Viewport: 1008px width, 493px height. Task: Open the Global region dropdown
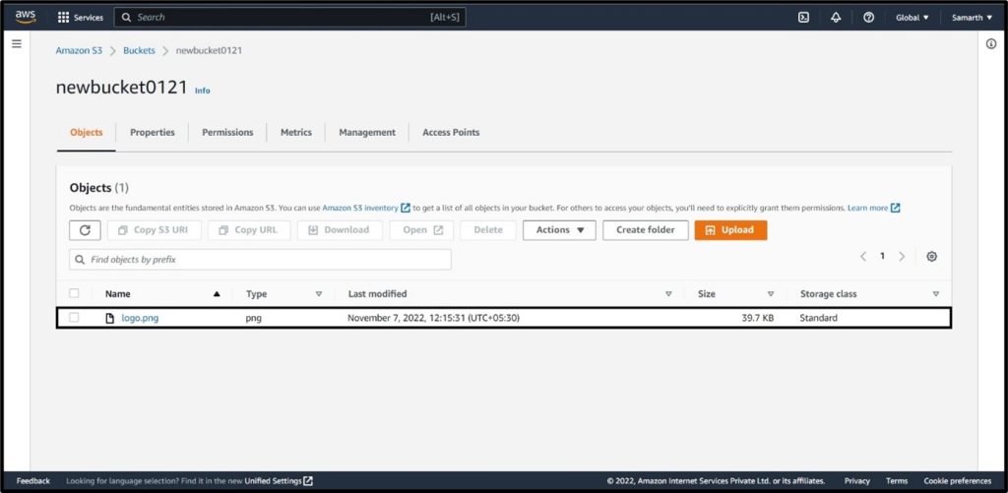click(x=913, y=18)
